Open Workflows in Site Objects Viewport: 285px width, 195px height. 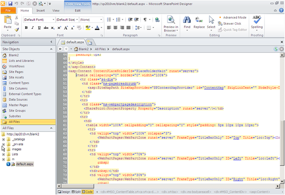[16, 66]
